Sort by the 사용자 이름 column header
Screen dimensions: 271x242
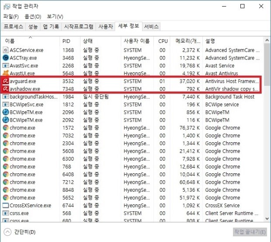point(137,41)
